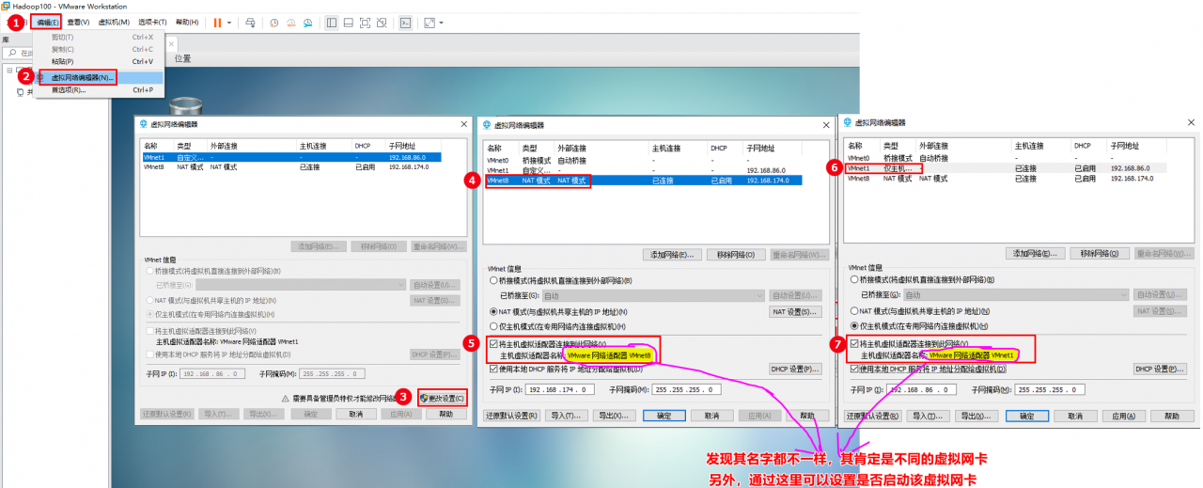
Task: Select 仅主机模式 radio in the middle dialog
Action: click(494, 325)
